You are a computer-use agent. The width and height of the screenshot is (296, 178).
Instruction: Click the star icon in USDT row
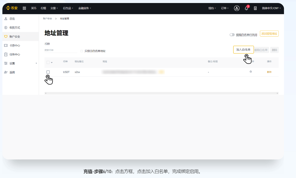250,72
